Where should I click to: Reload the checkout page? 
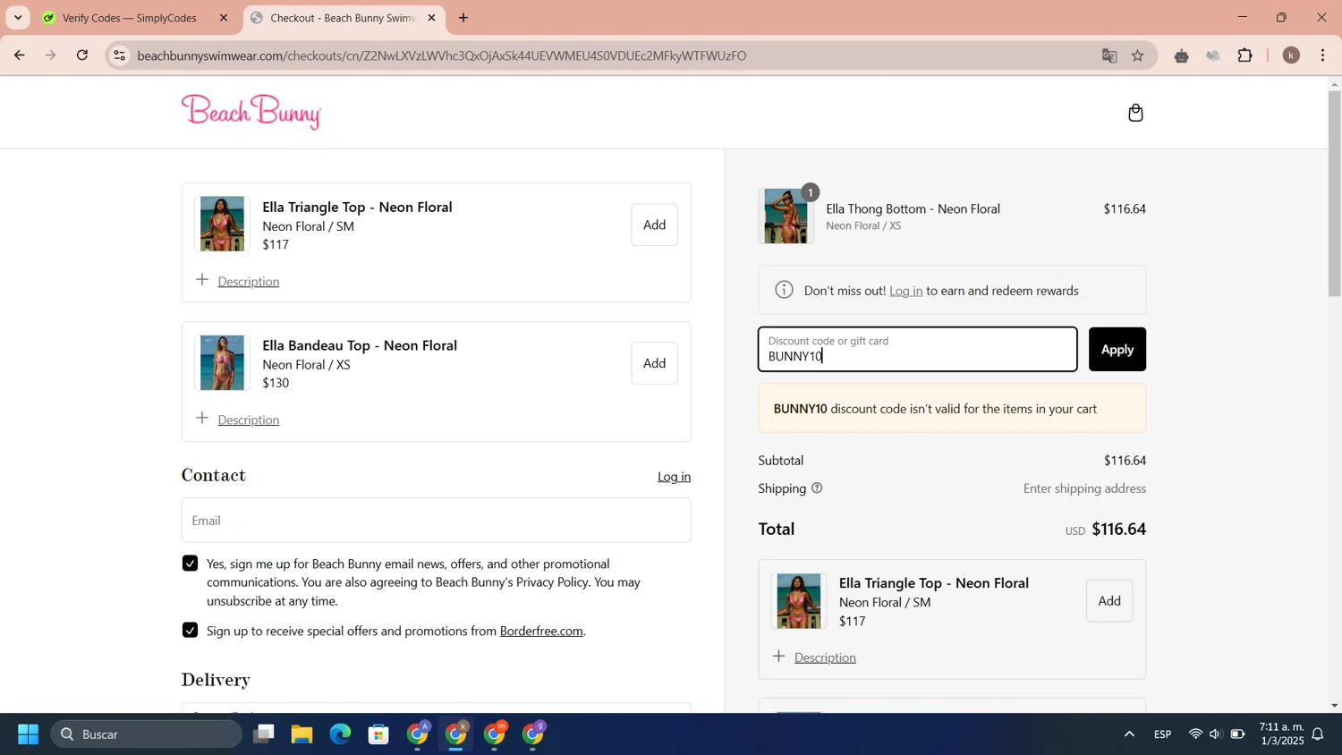(x=82, y=55)
